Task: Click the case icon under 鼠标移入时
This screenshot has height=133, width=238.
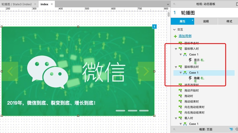Action: (185, 54)
